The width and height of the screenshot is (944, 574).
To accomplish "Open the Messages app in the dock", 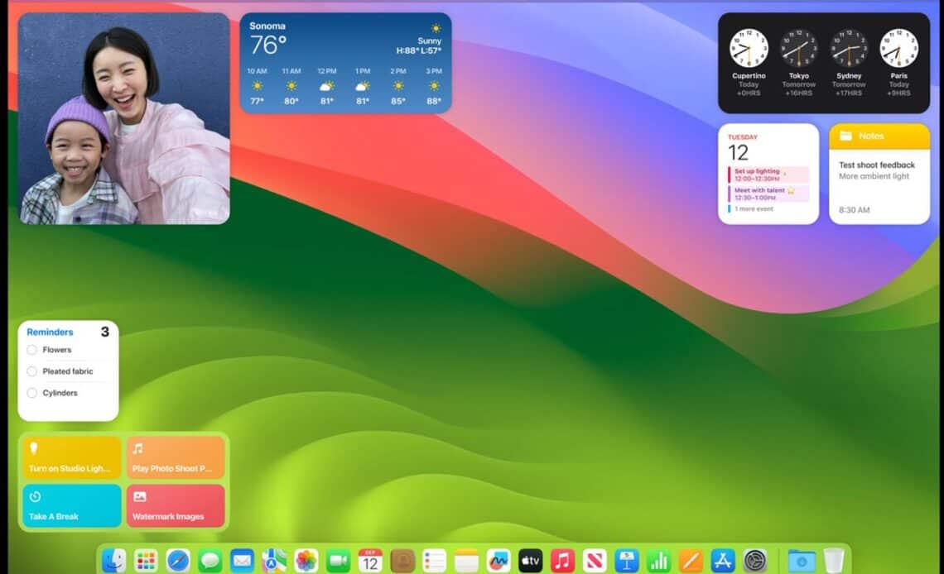I will (210, 560).
